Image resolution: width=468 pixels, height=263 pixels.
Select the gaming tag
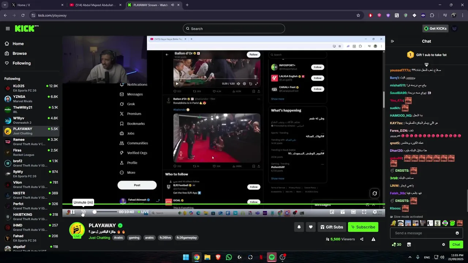[134, 238]
